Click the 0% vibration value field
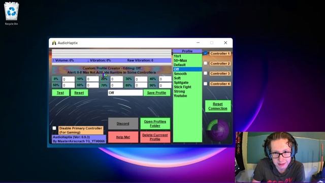 click(x=69, y=79)
